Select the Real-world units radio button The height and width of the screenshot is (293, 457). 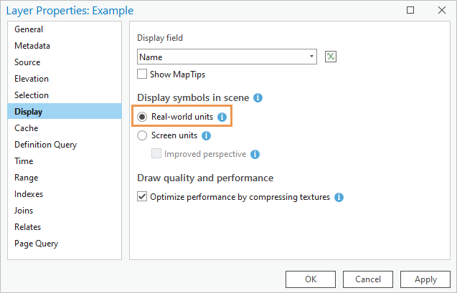(142, 116)
